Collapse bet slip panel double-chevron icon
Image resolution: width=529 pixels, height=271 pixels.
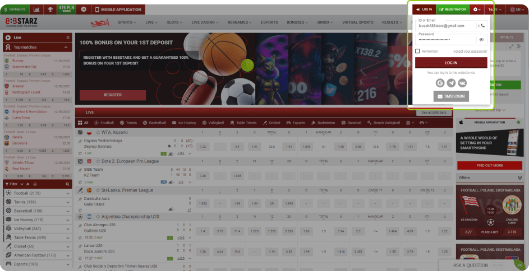(519, 46)
